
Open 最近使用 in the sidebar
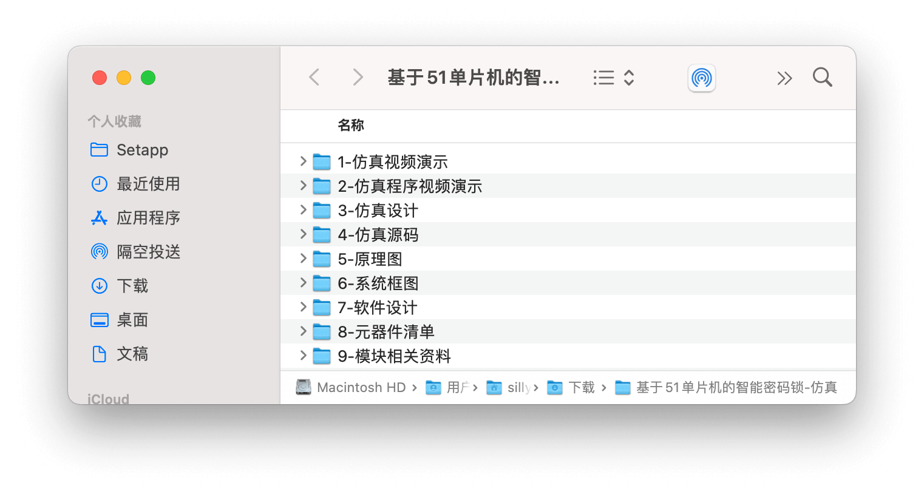135,184
